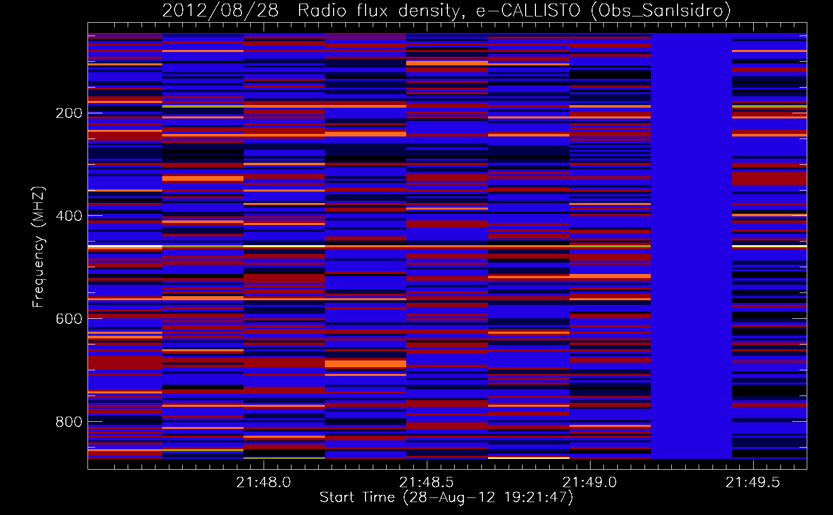The width and height of the screenshot is (833, 515).
Task: Click the 200 frequency tick label
Action: 69,113
